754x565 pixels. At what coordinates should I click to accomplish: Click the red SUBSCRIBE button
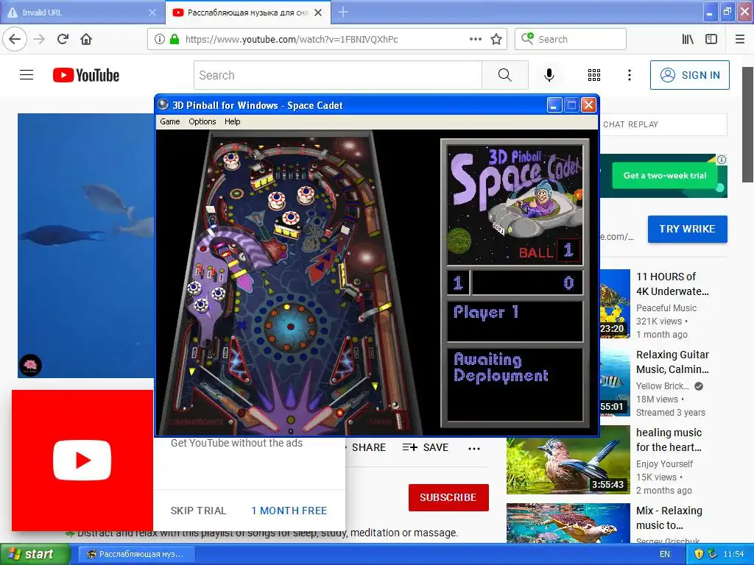tap(448, 497)
